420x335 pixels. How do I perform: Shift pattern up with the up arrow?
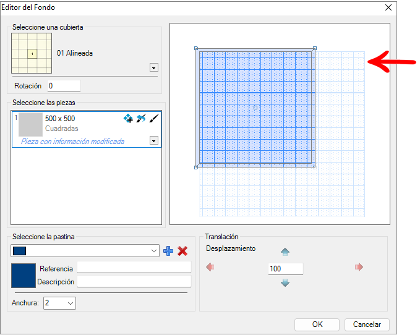click(x=285, y=252)
